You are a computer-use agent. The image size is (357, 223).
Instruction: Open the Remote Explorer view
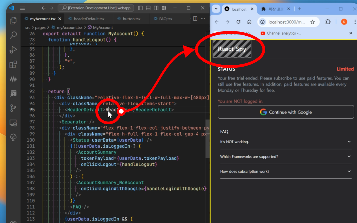pyautogui.click(x=13, y=123)
